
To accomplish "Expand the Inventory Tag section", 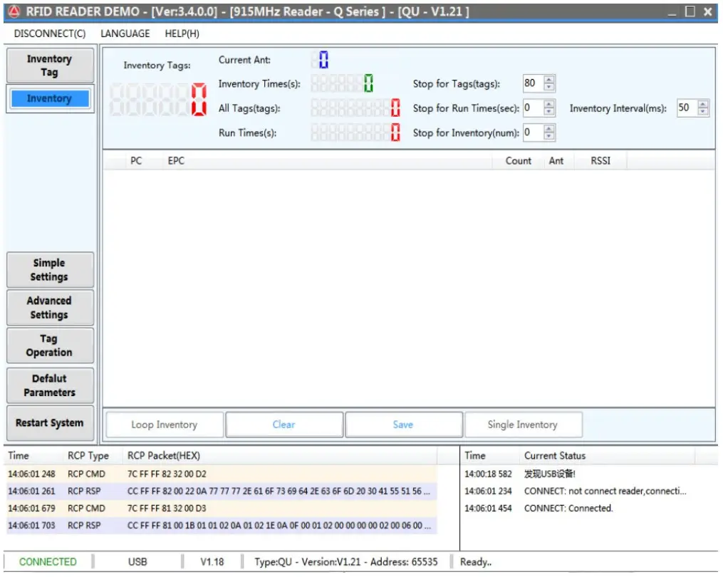I will click(x=49, y=66).
